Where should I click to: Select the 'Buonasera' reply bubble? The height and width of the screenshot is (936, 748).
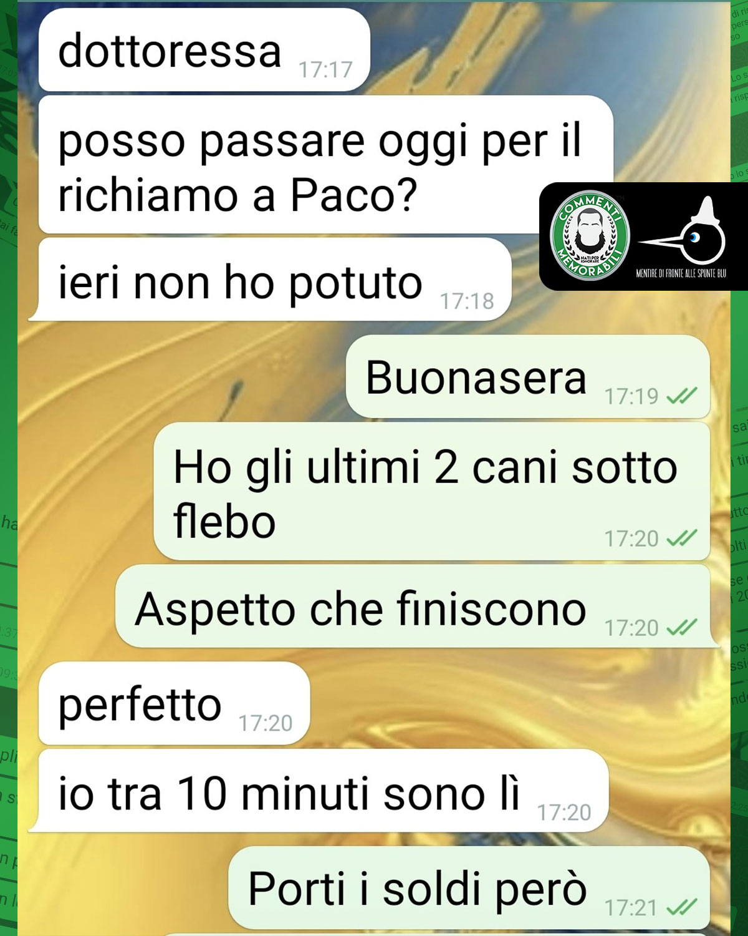coord(528,376)
